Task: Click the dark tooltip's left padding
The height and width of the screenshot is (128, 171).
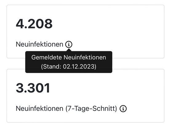Action: 28,62
